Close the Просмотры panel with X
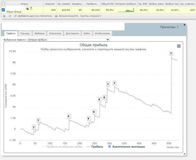Viewport: 196px width, 160px height. coord(185,25)
